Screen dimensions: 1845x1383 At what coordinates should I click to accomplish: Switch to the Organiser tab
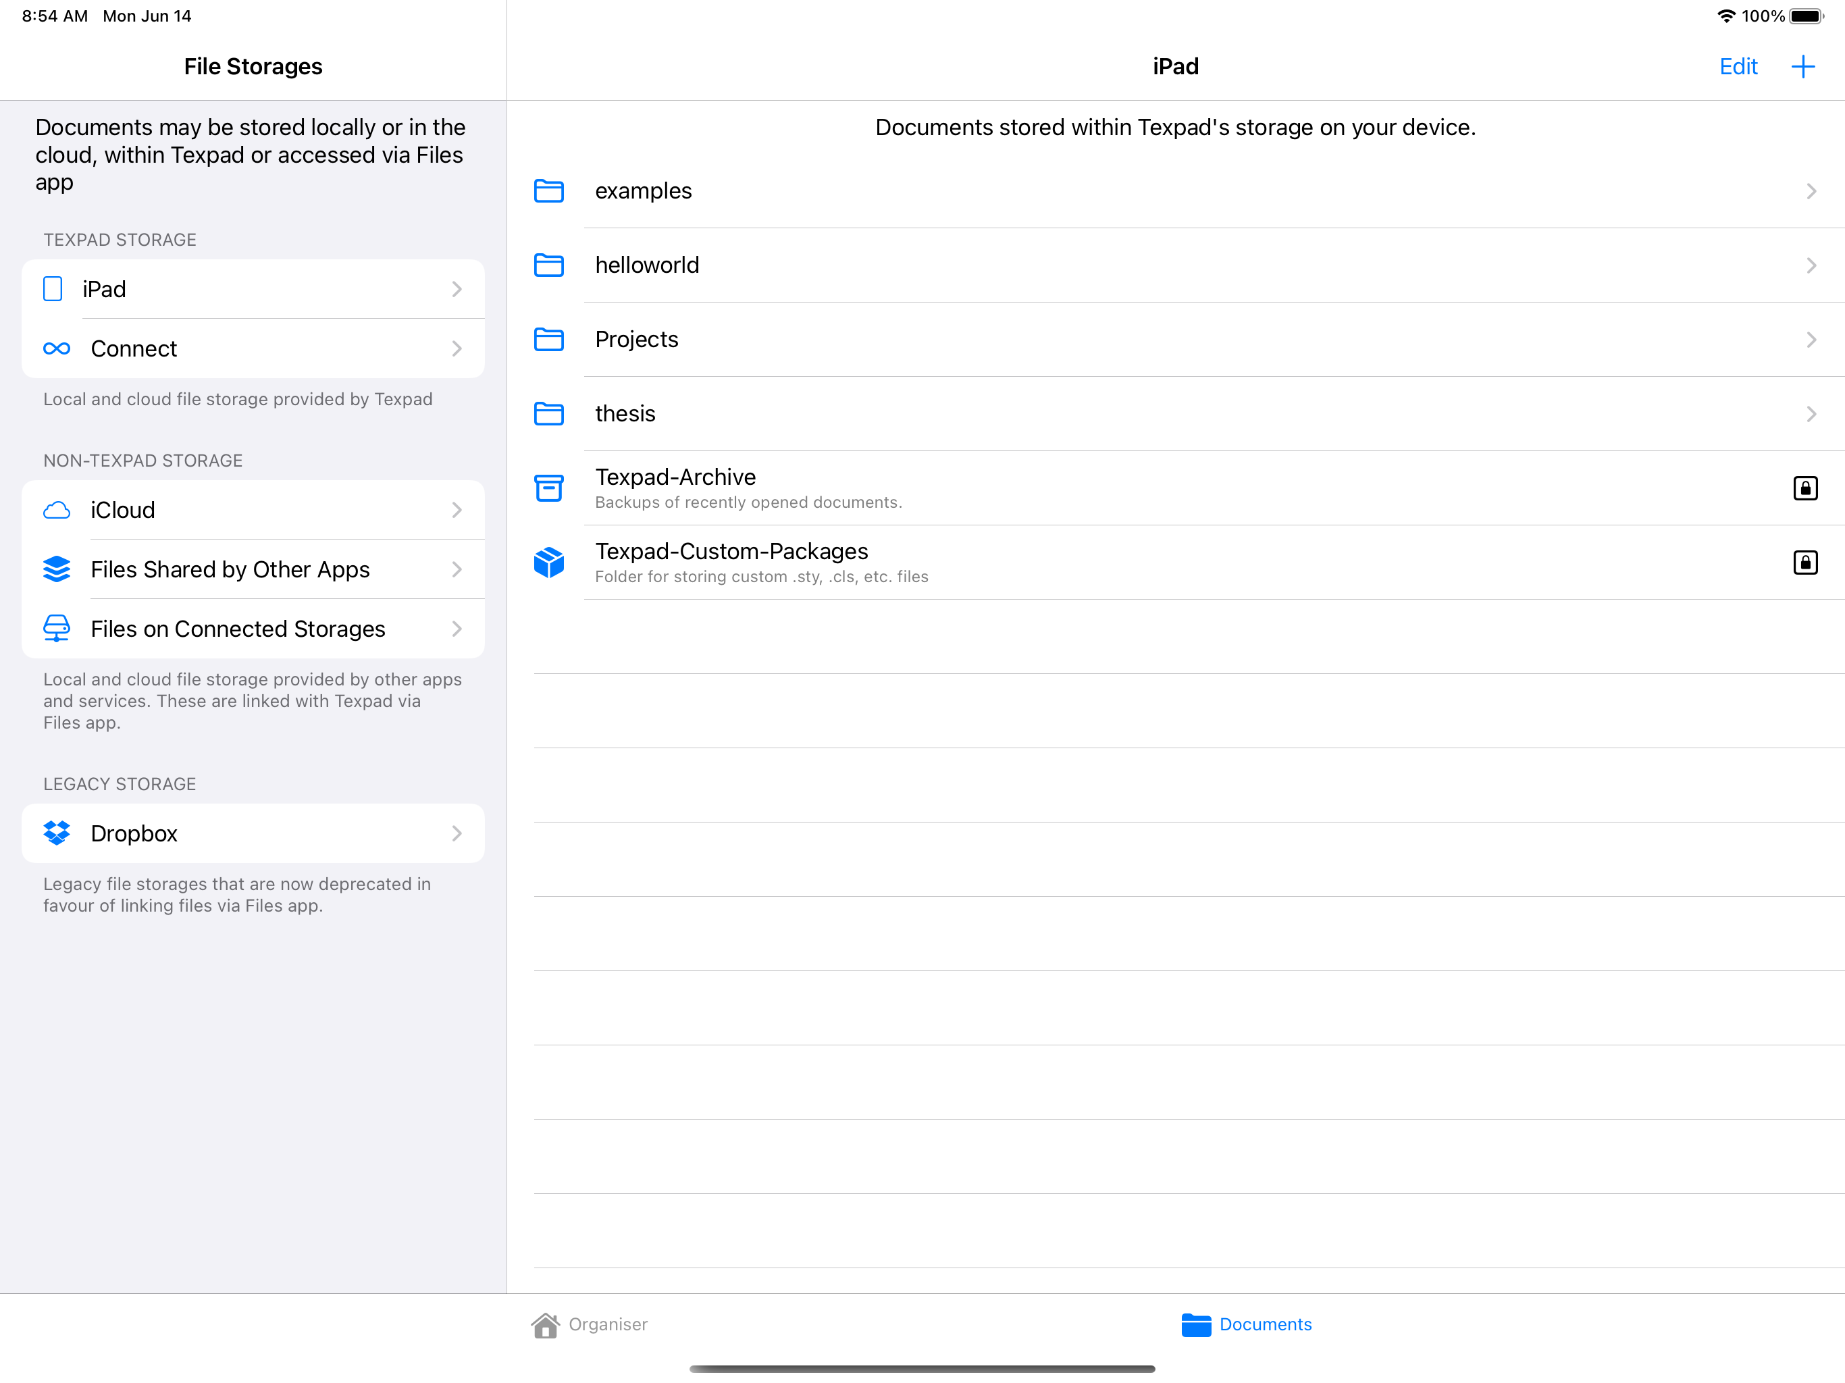589,1326
